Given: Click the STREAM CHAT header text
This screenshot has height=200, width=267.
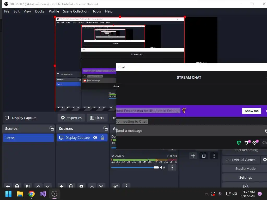Looking at the screenshot, I should [189, 77].
